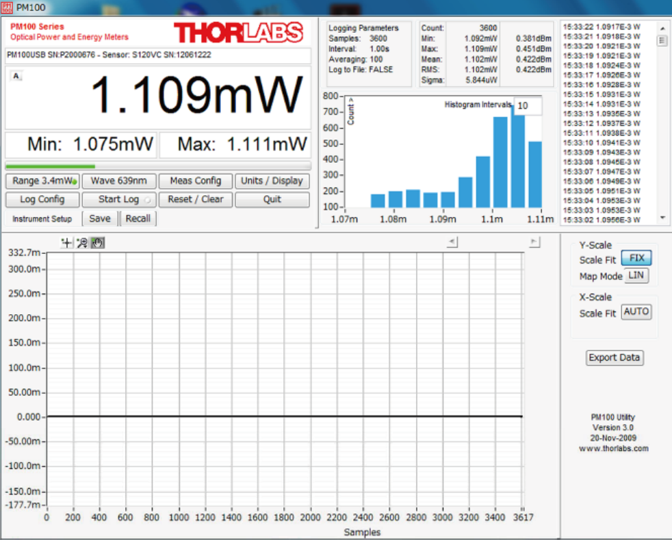
Task: Click the PM100 title bar app icon
Action: (8, 6)
